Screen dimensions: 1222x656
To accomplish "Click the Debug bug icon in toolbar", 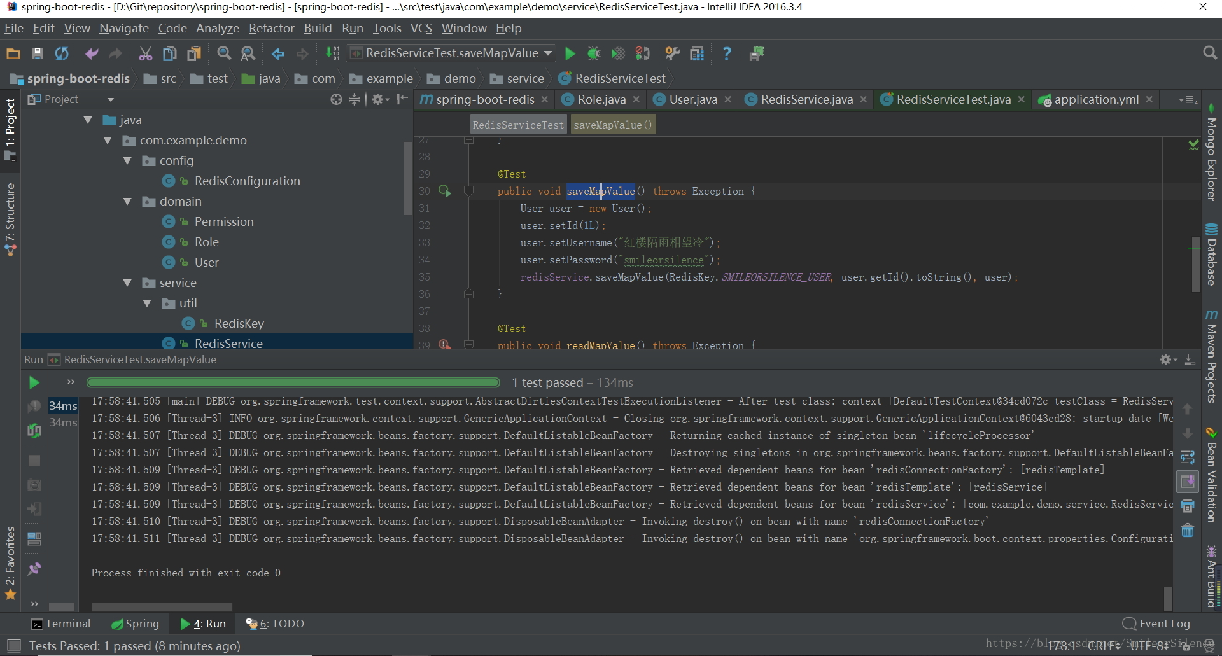I will (594, 53).
